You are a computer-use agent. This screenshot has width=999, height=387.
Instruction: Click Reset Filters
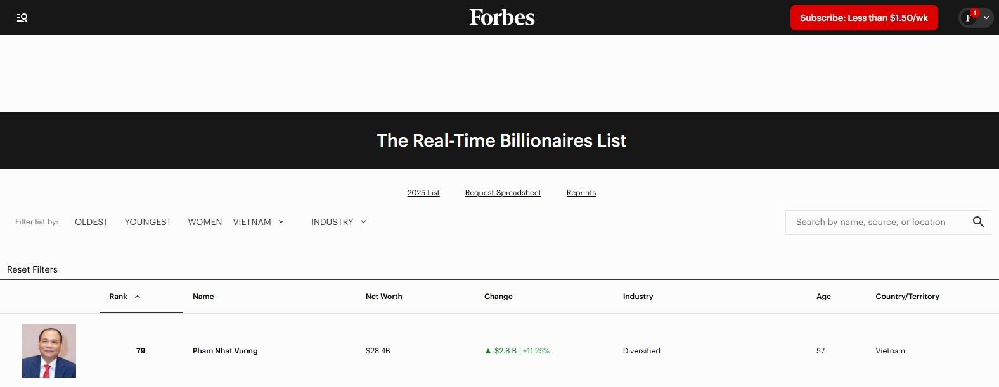tap(32, 269)
